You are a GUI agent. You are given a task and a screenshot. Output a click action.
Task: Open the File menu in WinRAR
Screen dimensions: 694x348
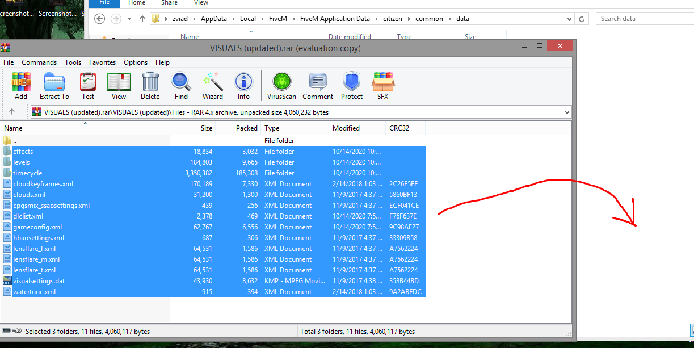[9, 62]
